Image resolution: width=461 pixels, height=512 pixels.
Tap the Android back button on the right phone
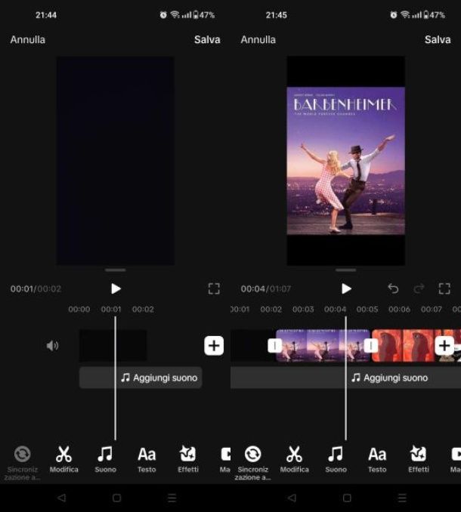[x=292, y=498]
